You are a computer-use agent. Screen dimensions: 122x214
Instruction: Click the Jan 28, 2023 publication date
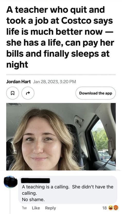coord(55,82)
